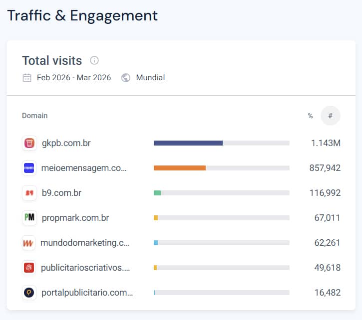Click the dark blue gkpb.com.br bar
362x320 pixels.
pyautogui.click(x=188, y=143)
